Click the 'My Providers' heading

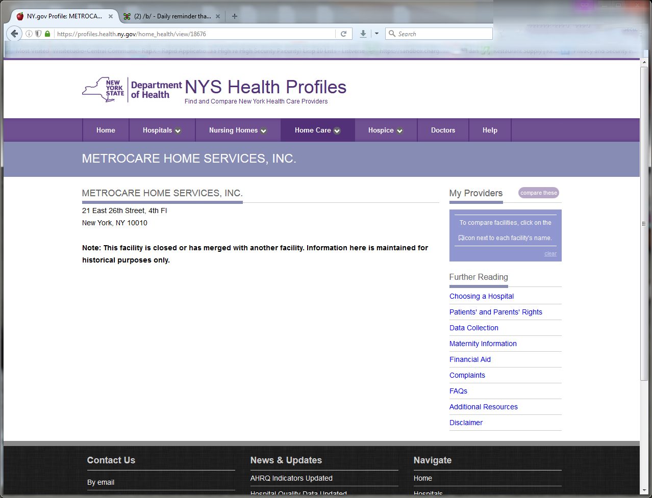coord(476,193)
